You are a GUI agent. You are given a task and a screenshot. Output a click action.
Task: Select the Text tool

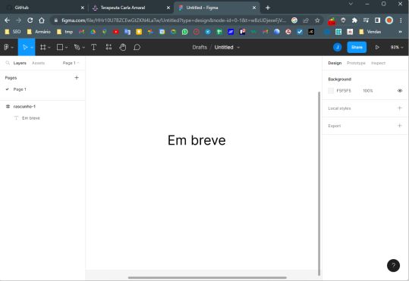(93, 47)
